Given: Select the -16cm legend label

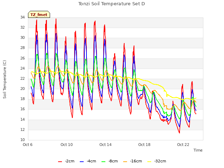Looking at the screenshot, I should click(136, 161).
